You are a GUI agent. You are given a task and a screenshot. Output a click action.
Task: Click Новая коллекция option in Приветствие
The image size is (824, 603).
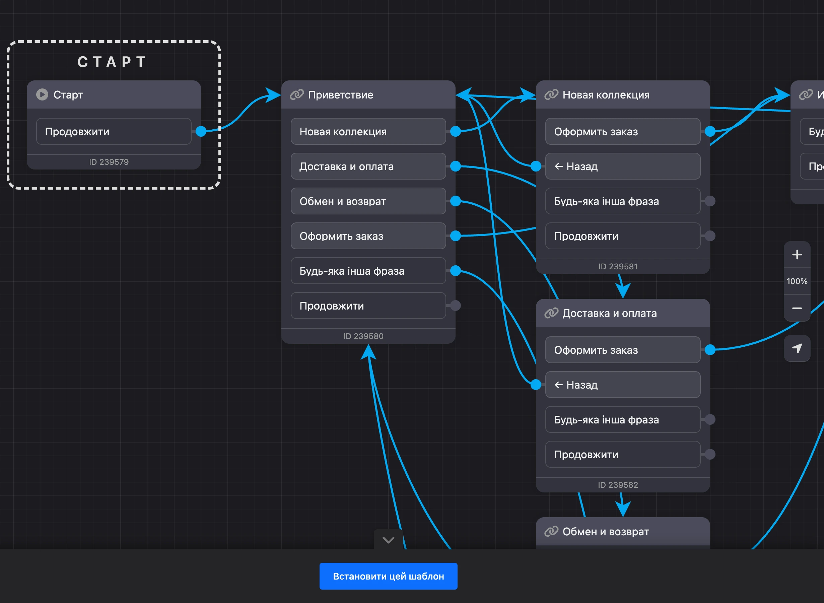click(368, 131)
